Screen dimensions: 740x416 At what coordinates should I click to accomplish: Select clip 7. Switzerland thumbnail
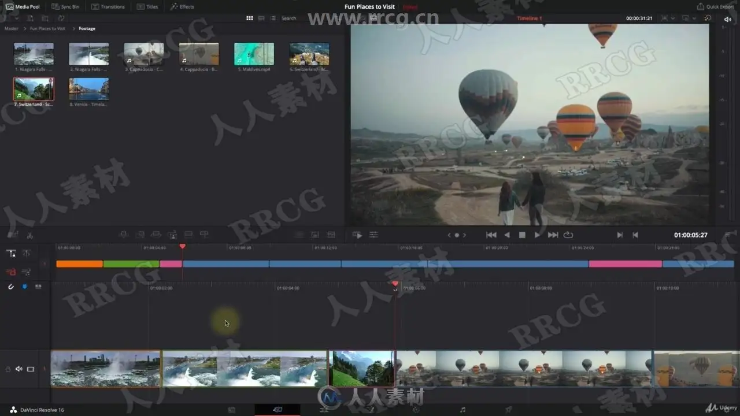(x=34, y=89)
